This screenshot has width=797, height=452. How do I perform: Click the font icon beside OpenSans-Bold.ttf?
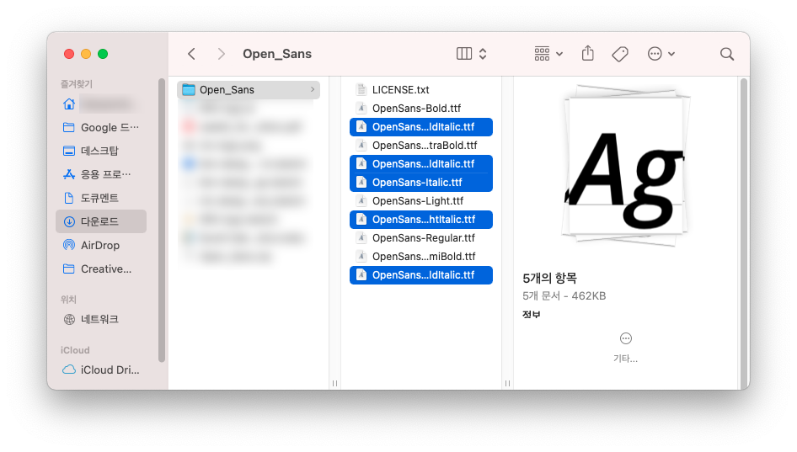point(361,109)
